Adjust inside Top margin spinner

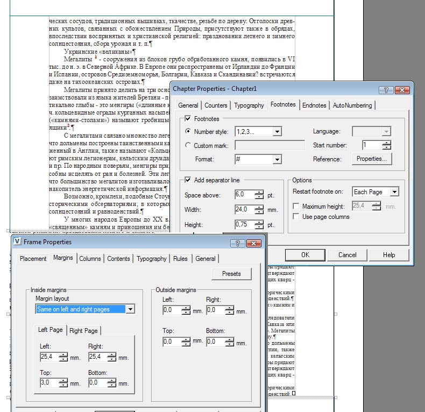(x=63, y=383)
